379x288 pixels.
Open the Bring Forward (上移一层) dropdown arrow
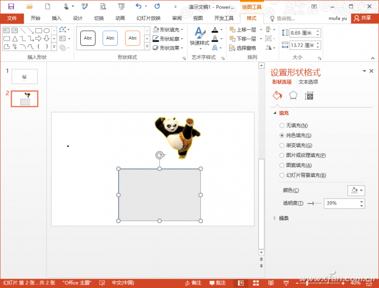(x=261, y=30)
